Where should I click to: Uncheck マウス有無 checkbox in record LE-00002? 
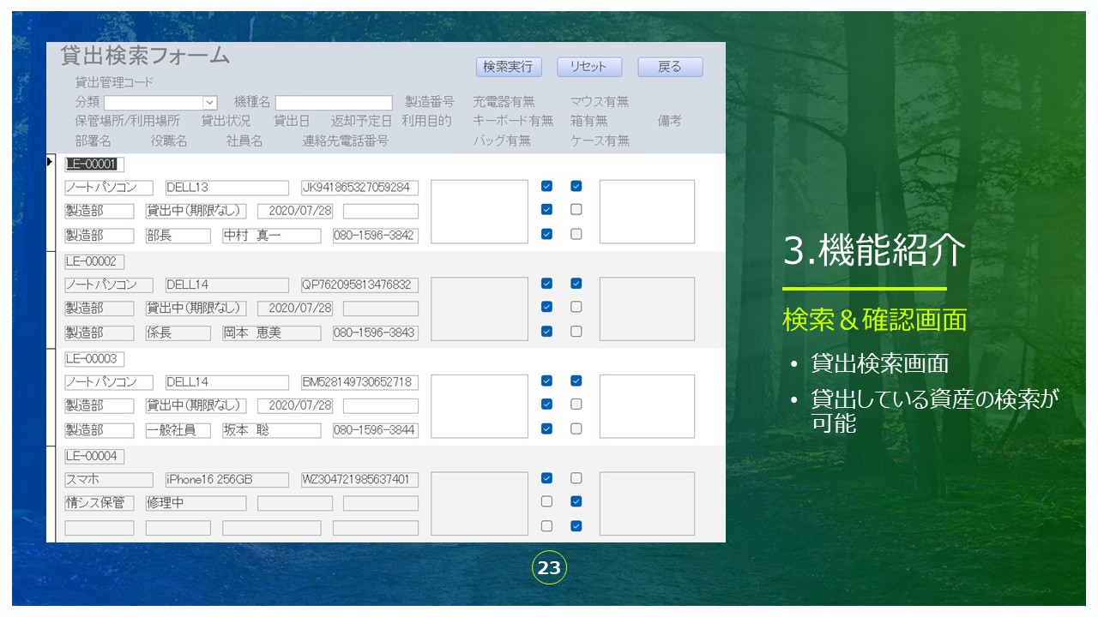[x=576, y=284]
